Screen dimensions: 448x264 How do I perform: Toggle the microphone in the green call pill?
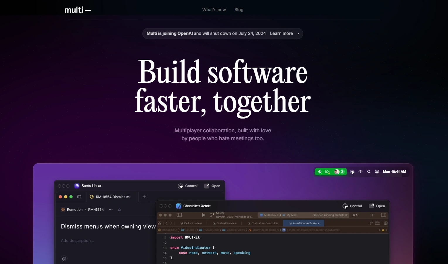tap(320, 172)
